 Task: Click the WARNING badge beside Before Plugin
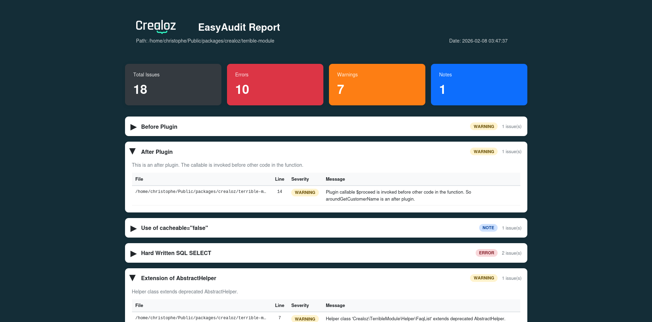484,126
